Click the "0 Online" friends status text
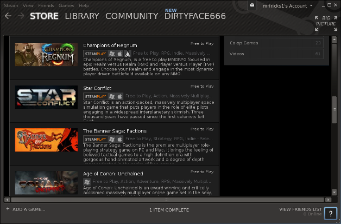The height and width of the screenshot is (224, 341). click(312, 214)
